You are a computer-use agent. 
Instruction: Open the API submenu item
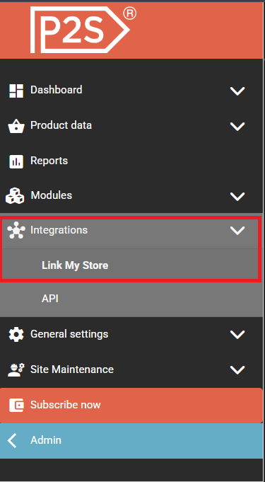pyautogui.click(x=131, y=299)
